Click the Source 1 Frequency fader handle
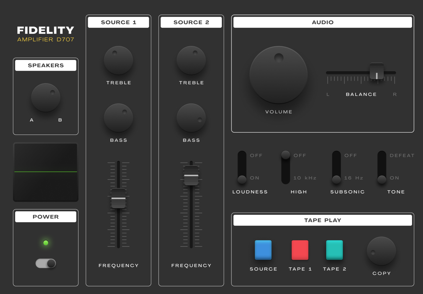The width and height of the screenshot is (423, 294). pos(118,198)
